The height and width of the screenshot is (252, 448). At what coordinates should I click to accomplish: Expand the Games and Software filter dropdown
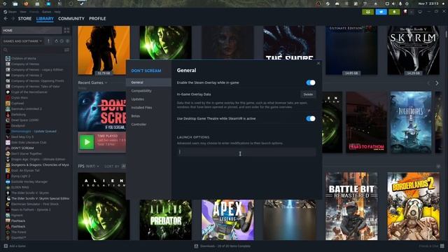coord(22,41)
